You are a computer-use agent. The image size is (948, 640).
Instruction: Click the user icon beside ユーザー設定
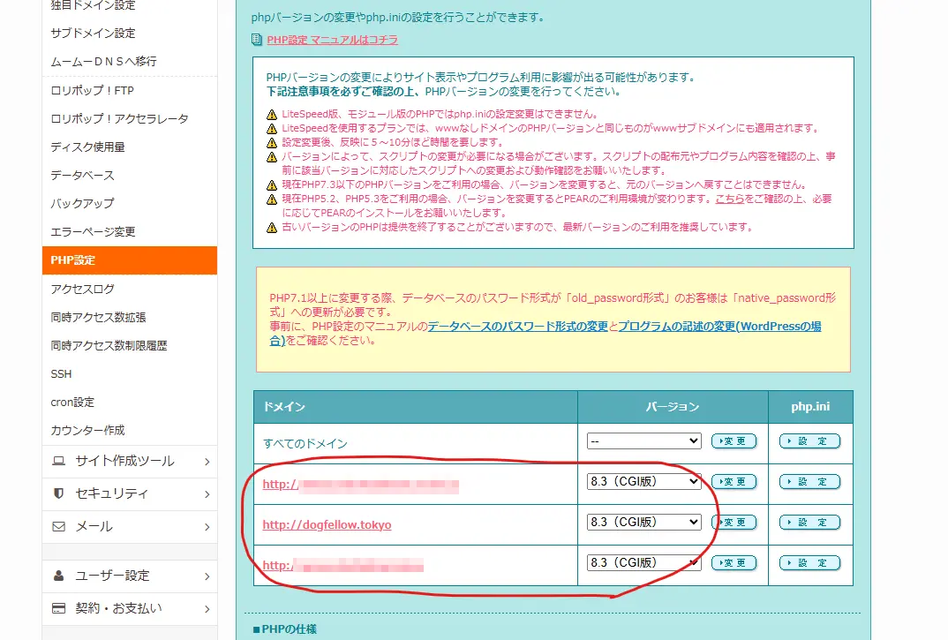tap(59, 576)
